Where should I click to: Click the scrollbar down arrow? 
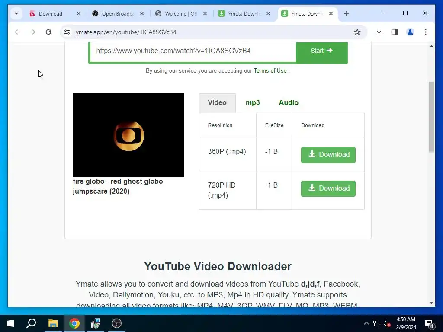tap(431, 303)
